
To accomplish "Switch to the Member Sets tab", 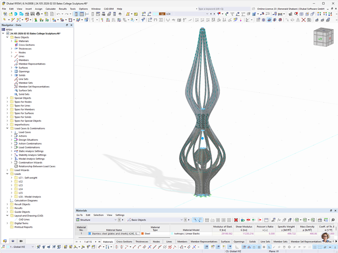I will point(280,242).
